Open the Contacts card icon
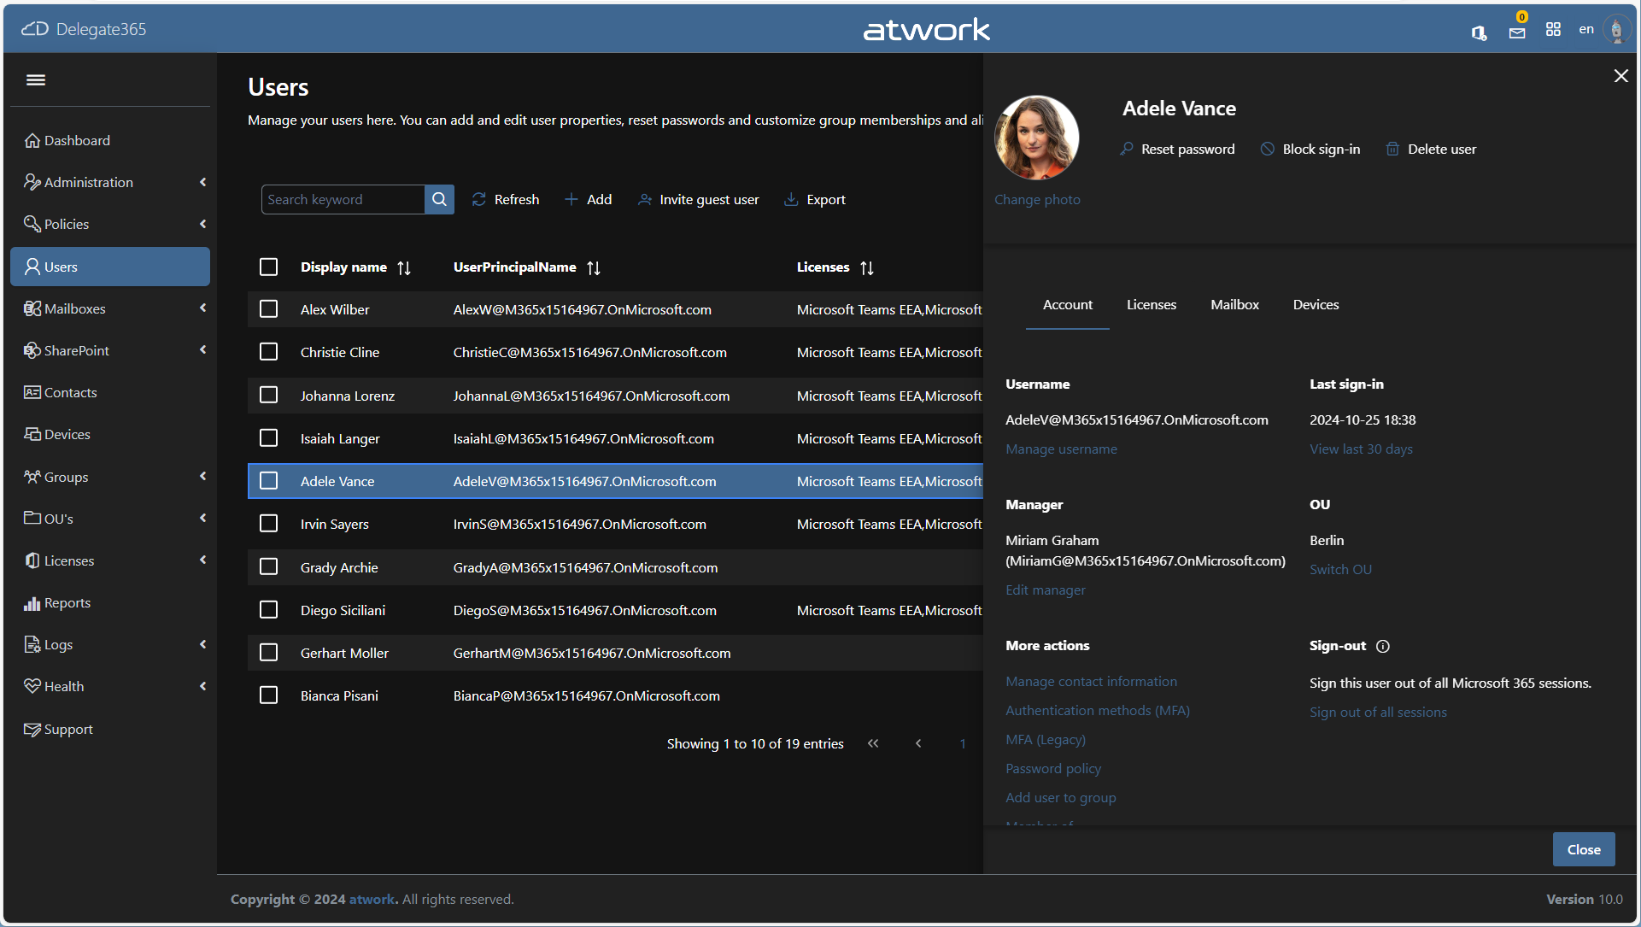Image resolution: width=1641 pixels, height=927 pixels. (32, 392)
